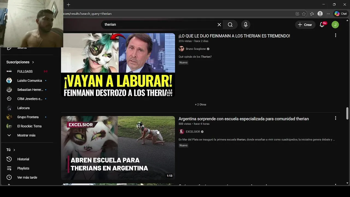Screen dimensions: 350x197
Task: Click the magnifier search button
Action: pyautogui.click(x=230, y=25)
